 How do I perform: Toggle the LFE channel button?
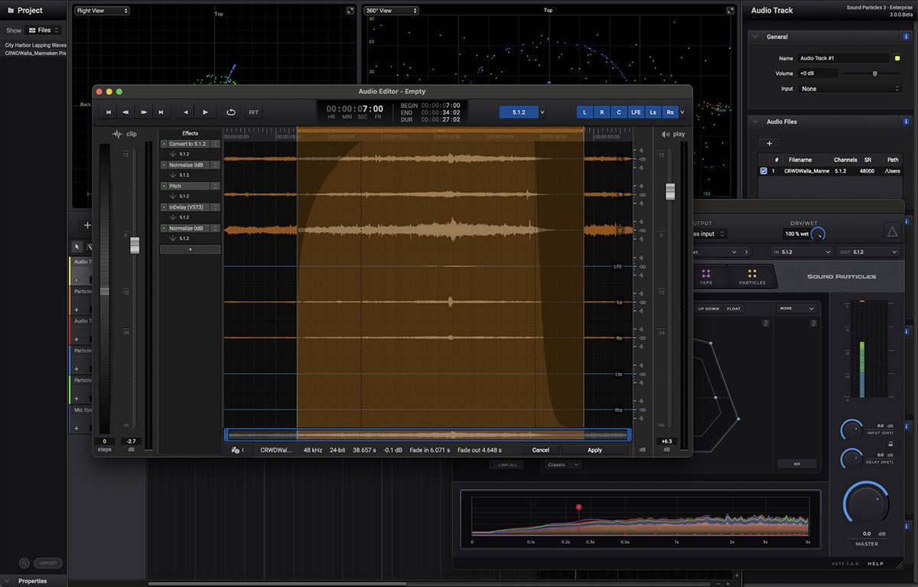coord(636,112)
